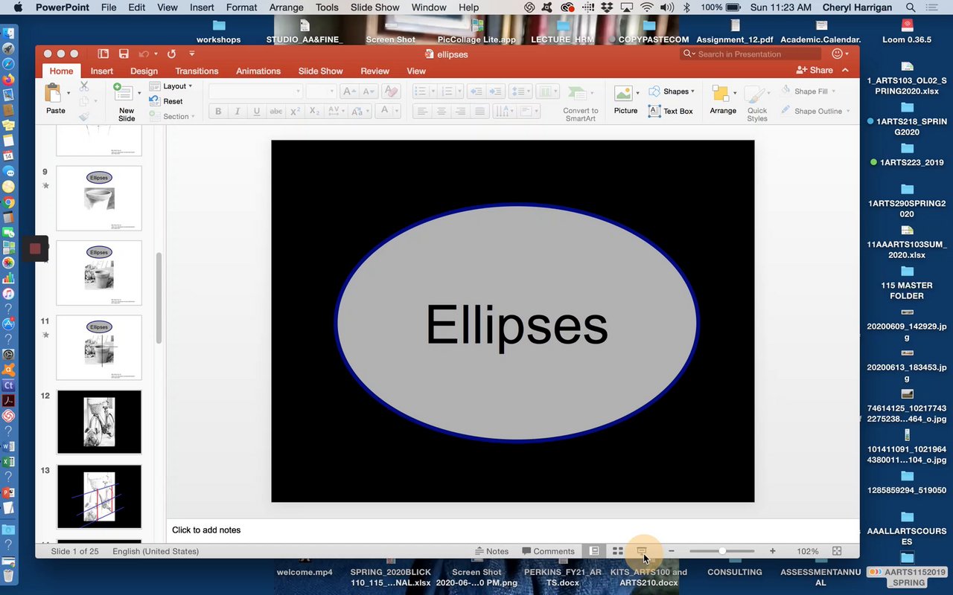Open the Shape Fill dropdown

click(809, 91)
